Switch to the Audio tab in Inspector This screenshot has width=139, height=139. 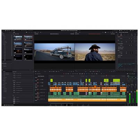coord(121,34)
